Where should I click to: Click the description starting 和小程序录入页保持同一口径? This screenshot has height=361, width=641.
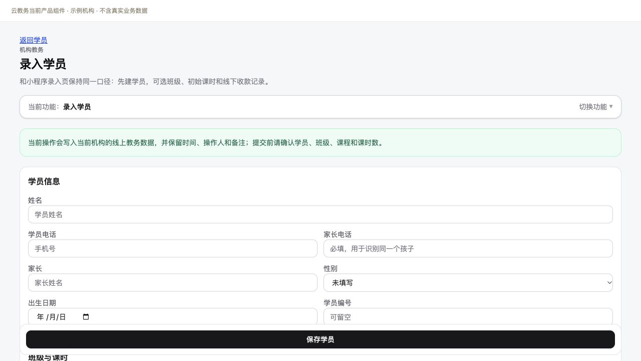coord(146,81)
